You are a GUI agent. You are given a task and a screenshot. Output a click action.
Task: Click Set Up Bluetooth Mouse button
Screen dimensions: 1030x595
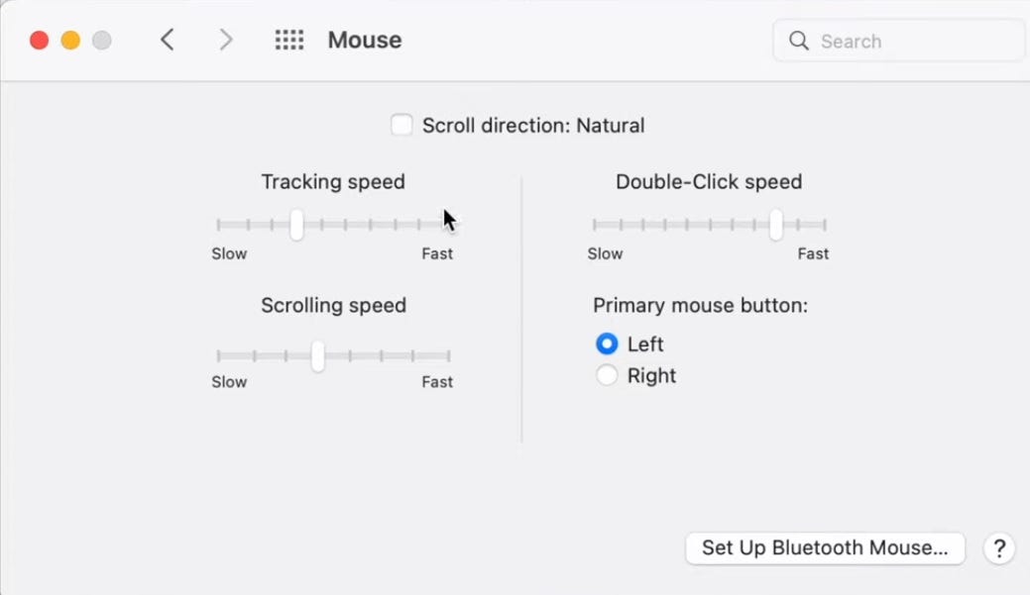[825, 548]
